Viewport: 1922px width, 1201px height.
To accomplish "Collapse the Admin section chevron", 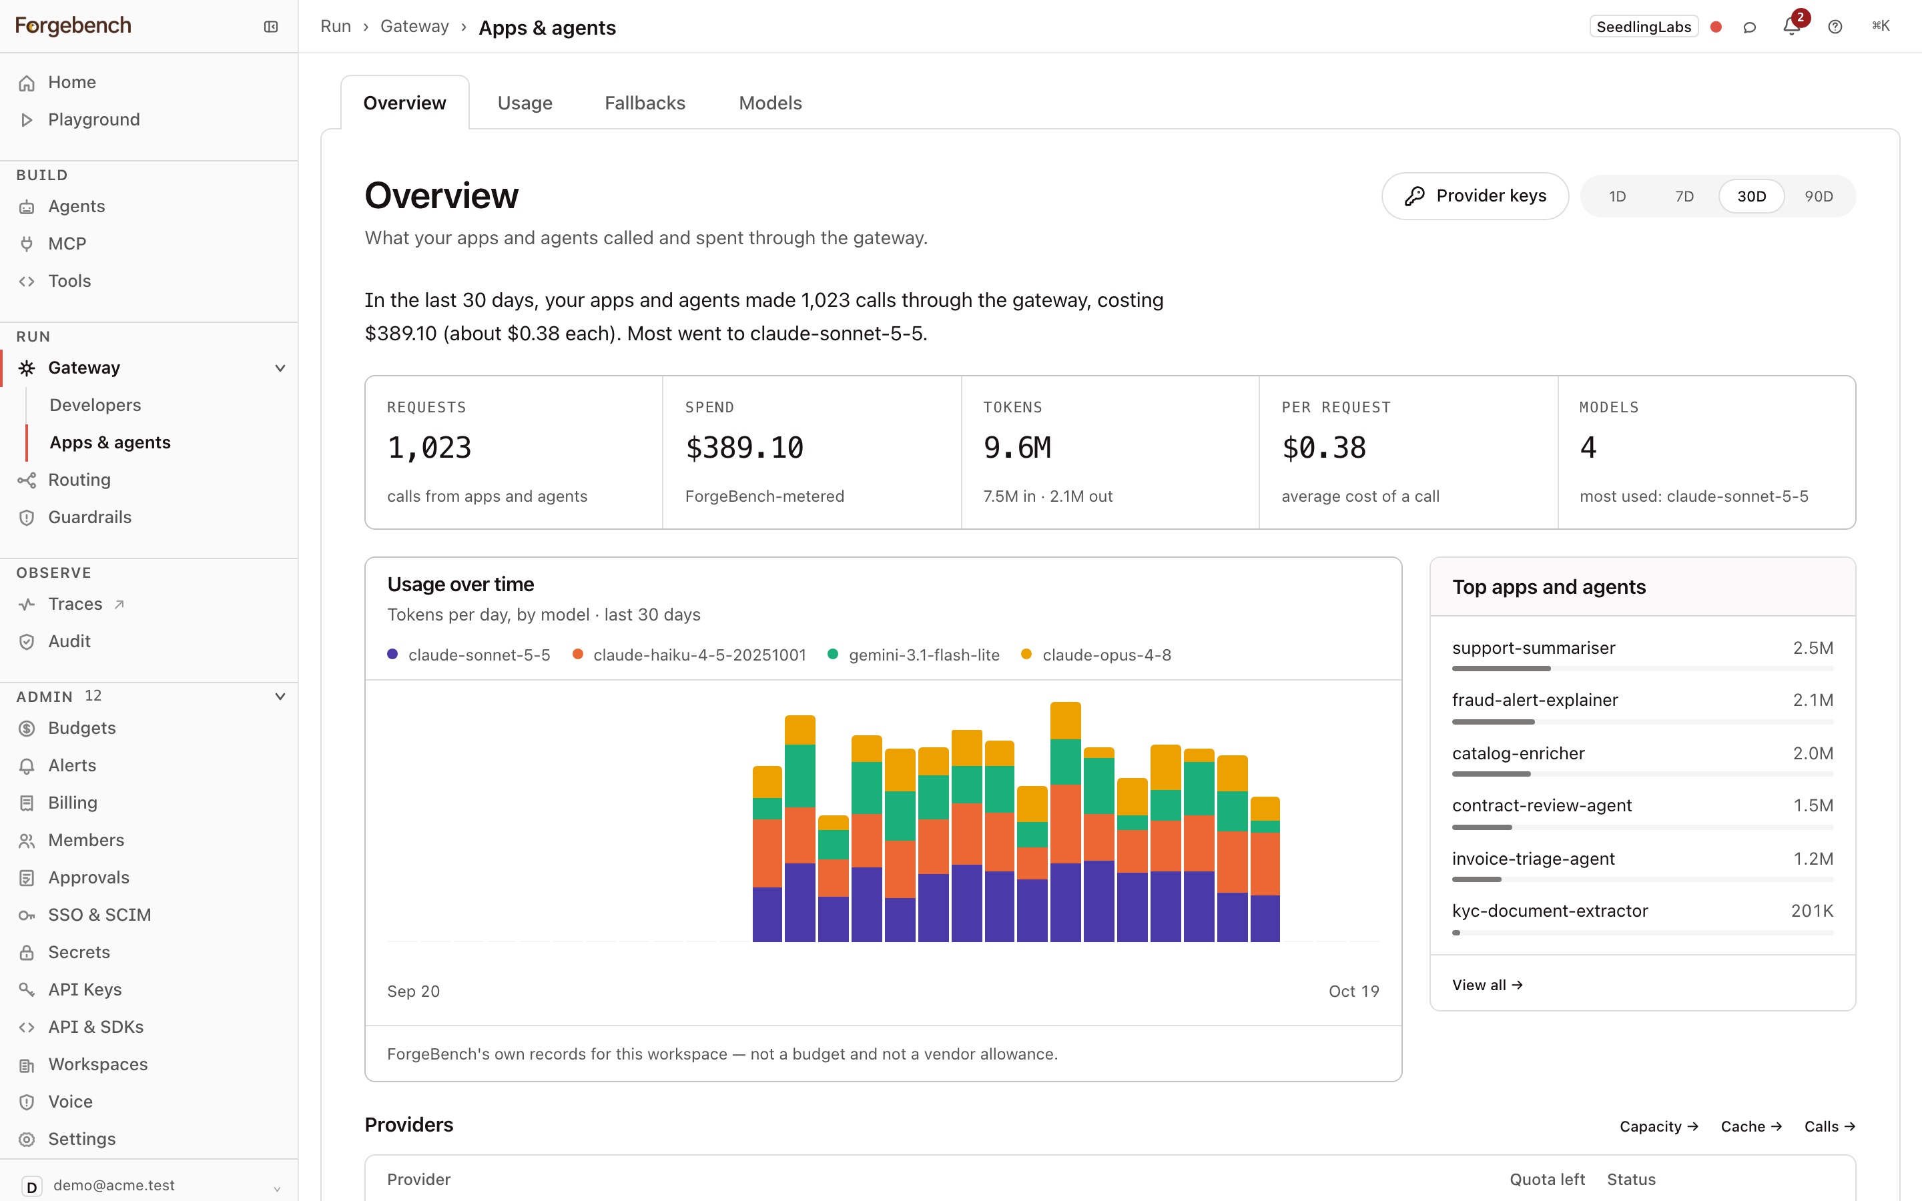I will 280,697.
